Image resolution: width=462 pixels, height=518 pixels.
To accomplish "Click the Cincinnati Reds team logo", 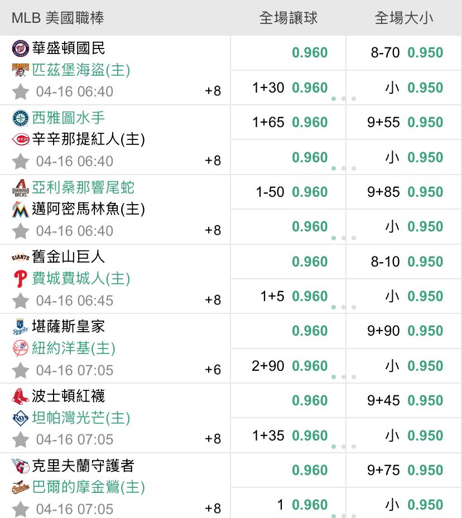I will pyautogui.click(x=21, y=139).
